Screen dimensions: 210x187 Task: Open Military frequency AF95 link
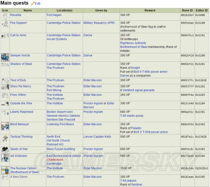coord(99,23)
